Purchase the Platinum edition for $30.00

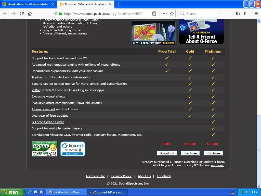(213, 153)
